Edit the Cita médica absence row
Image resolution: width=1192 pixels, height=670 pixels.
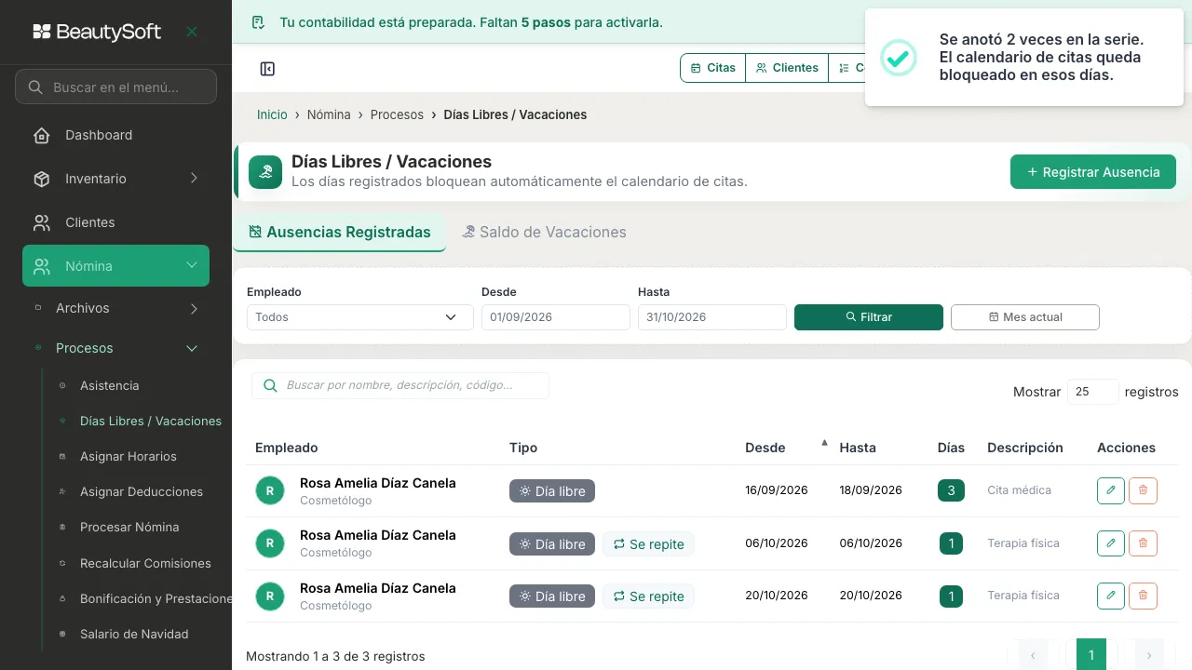point(1111,490)
